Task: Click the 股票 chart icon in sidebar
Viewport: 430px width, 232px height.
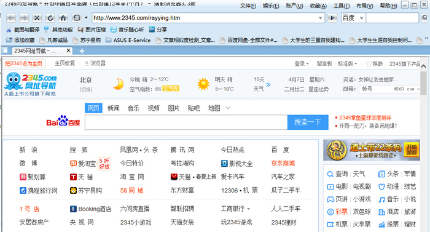Action: coord(381,225)
